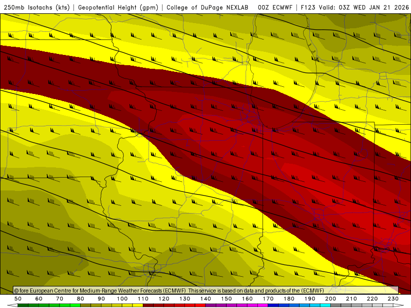Click the 'Geopotential Height (gpm)' title text

pyautogui.click(x=118, y=8)
